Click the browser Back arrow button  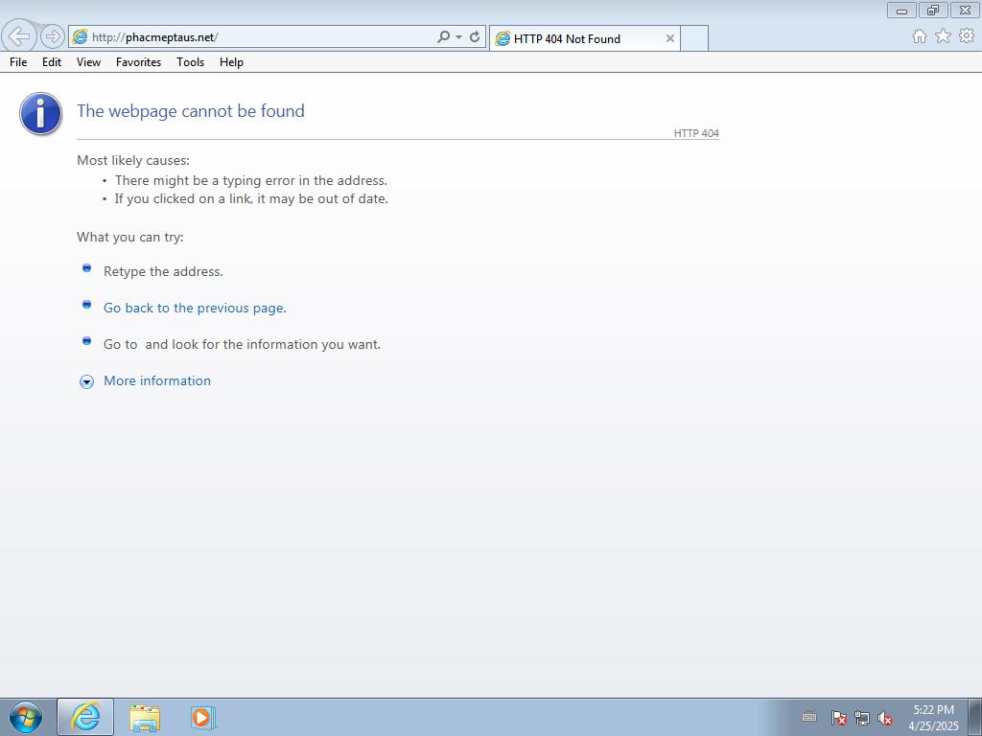point(19,36)
